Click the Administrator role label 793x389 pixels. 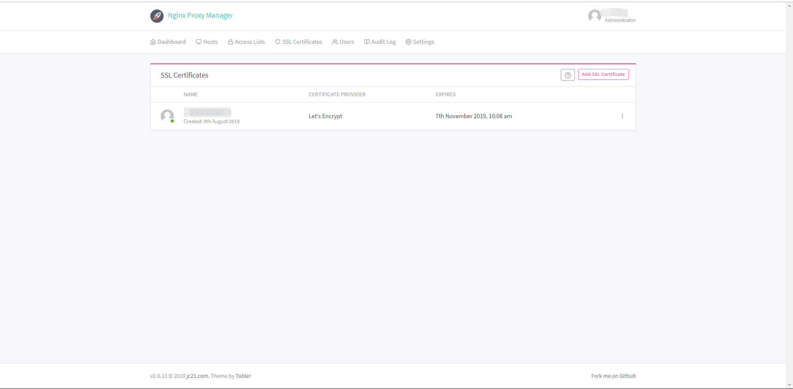click(x=620, y=20)
